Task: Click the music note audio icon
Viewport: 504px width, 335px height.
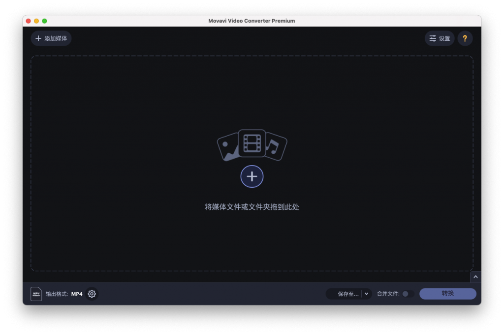Action: [276, 147]
